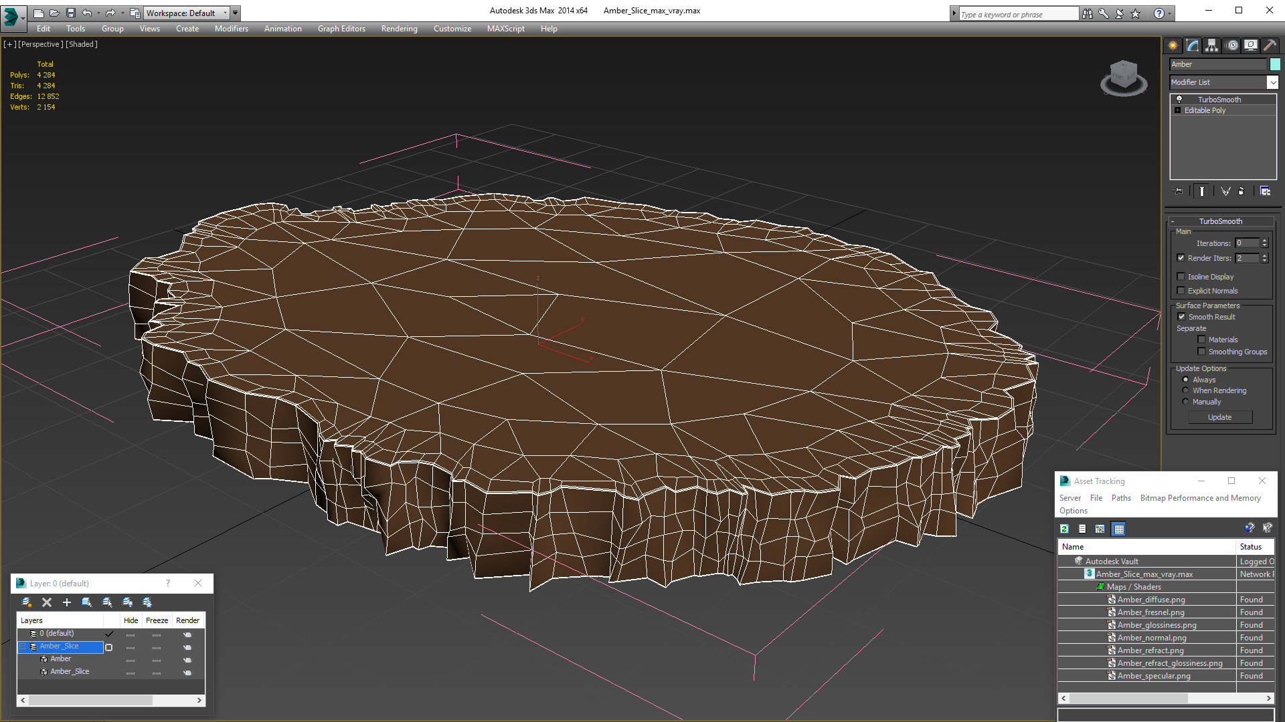This screenshot has height=722, width=1285.
Task: Click the ViewCube navigation widget
Action: click(1124, 78)
